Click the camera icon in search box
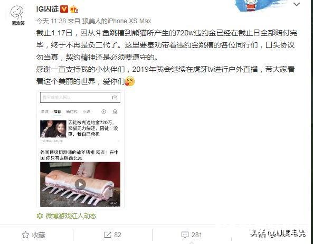 click(115, 97)
